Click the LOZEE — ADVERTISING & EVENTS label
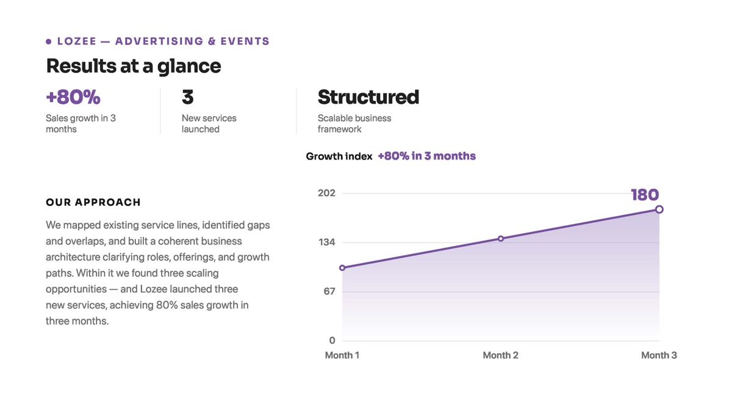 click(163, 41)
